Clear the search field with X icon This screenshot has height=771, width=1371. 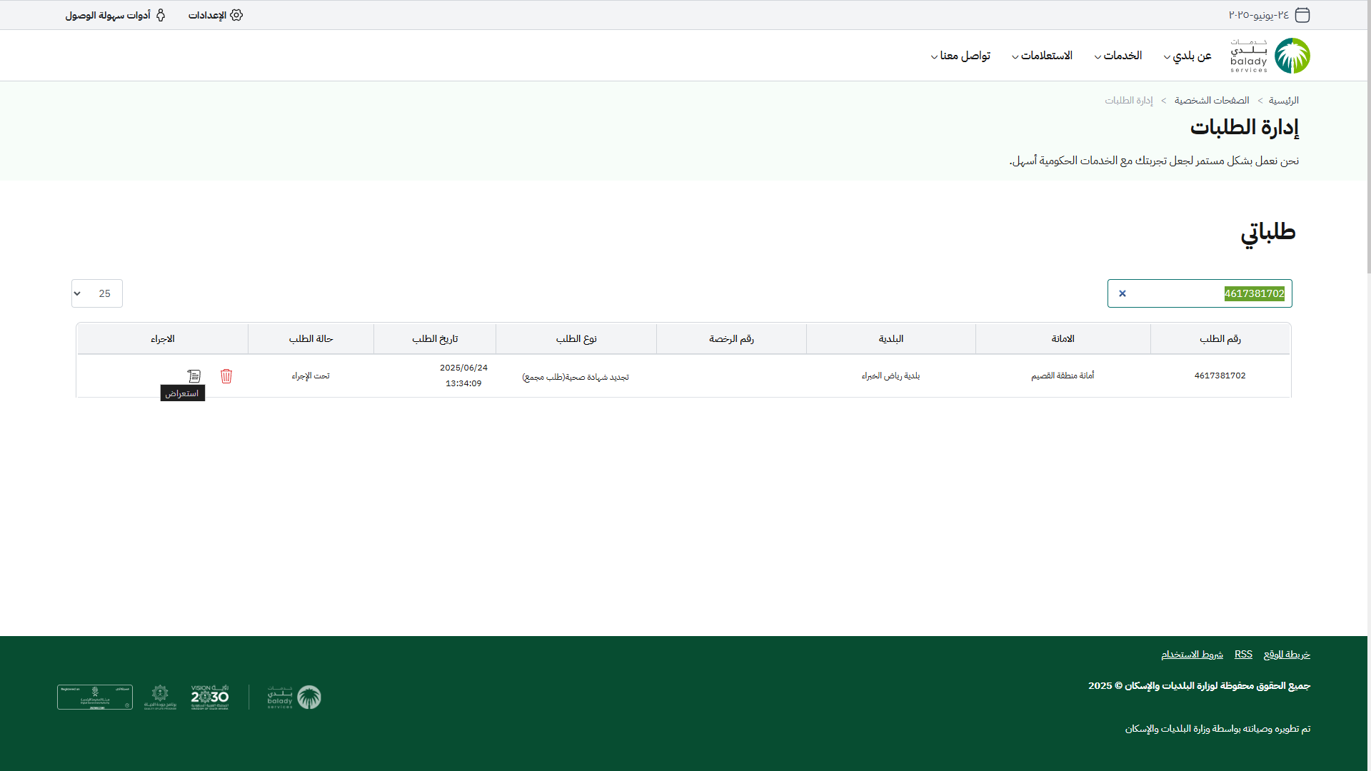tap(1122, 293)
